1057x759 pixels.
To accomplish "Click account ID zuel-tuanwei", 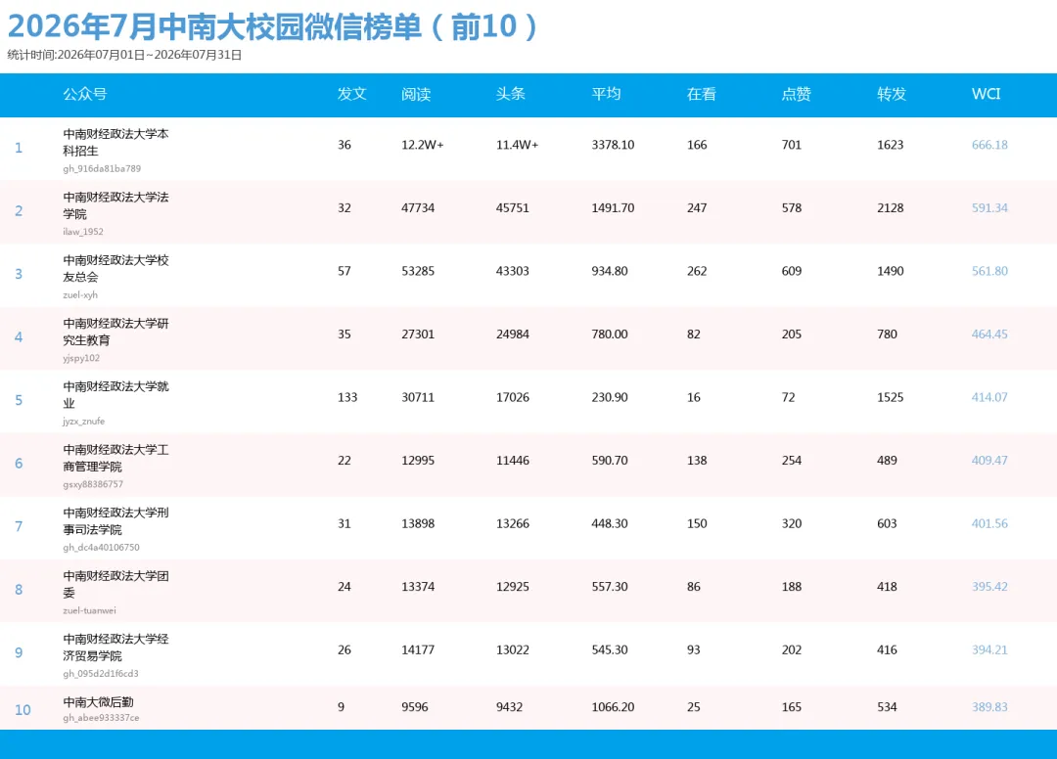I will point(90,611).
